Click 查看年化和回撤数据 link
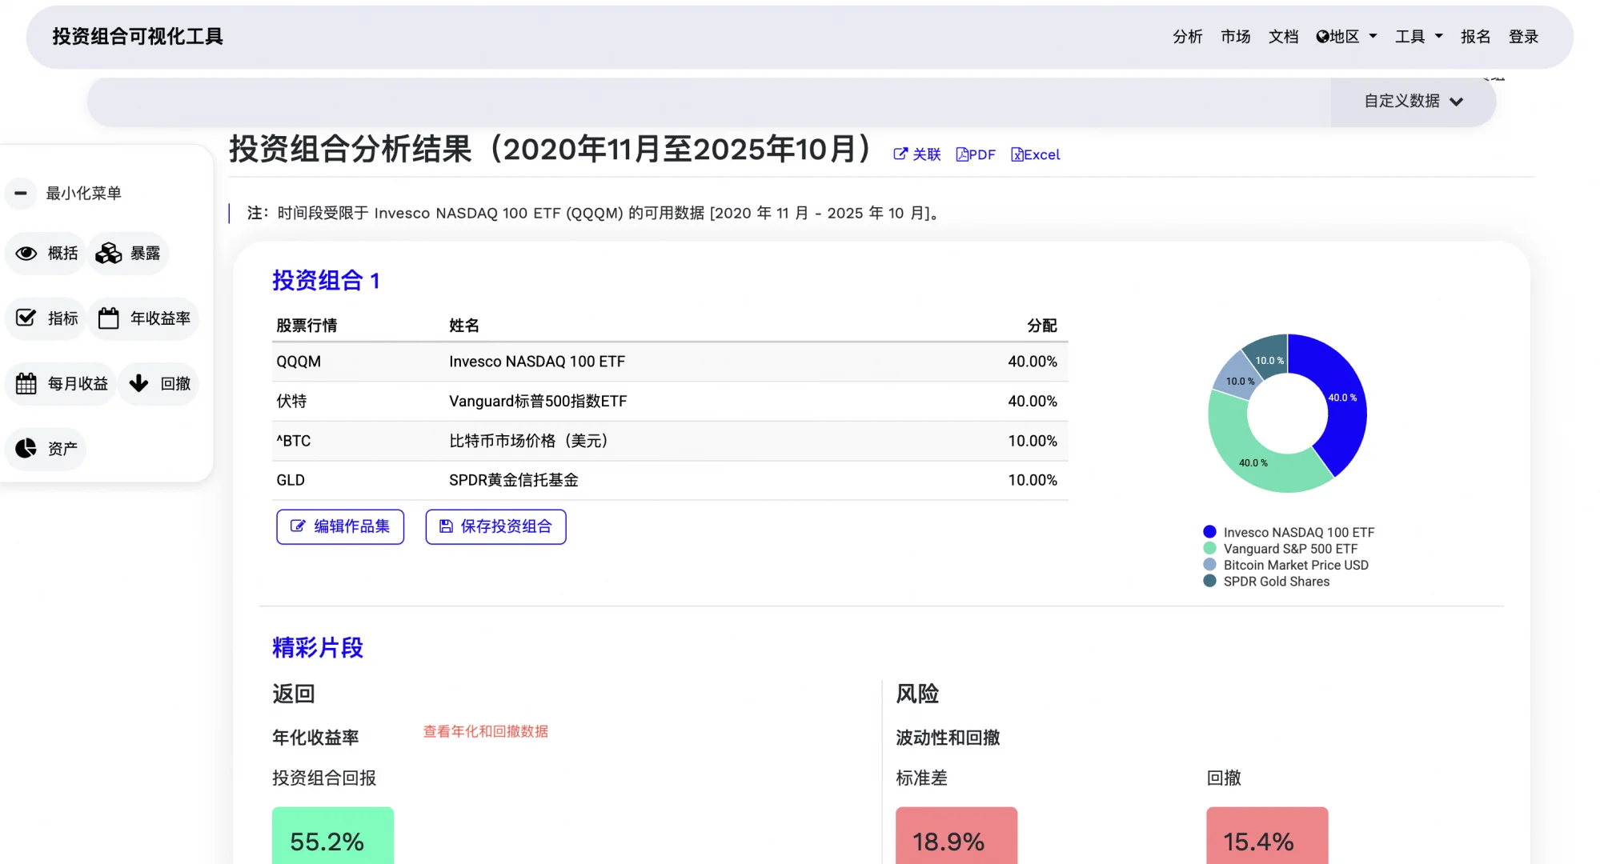This screenshot has width=1600, height=864. 483,731
